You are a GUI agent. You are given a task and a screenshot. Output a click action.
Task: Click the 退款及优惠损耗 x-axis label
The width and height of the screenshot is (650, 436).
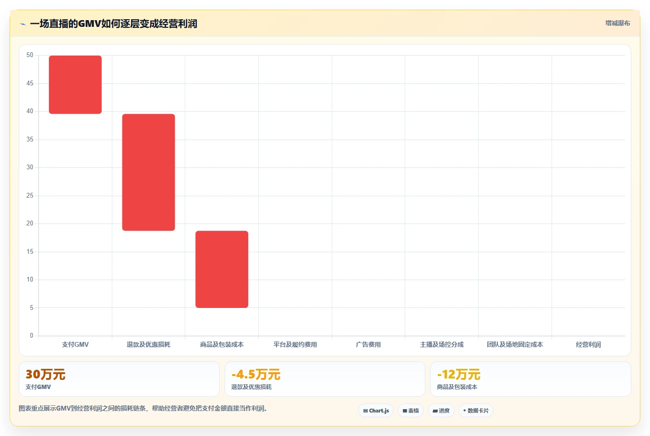click(x=148, y=344)
